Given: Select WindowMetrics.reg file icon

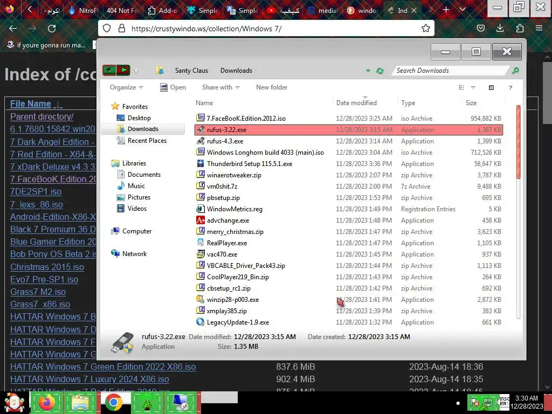Looking at the screenshot, I should pos(201,209).
